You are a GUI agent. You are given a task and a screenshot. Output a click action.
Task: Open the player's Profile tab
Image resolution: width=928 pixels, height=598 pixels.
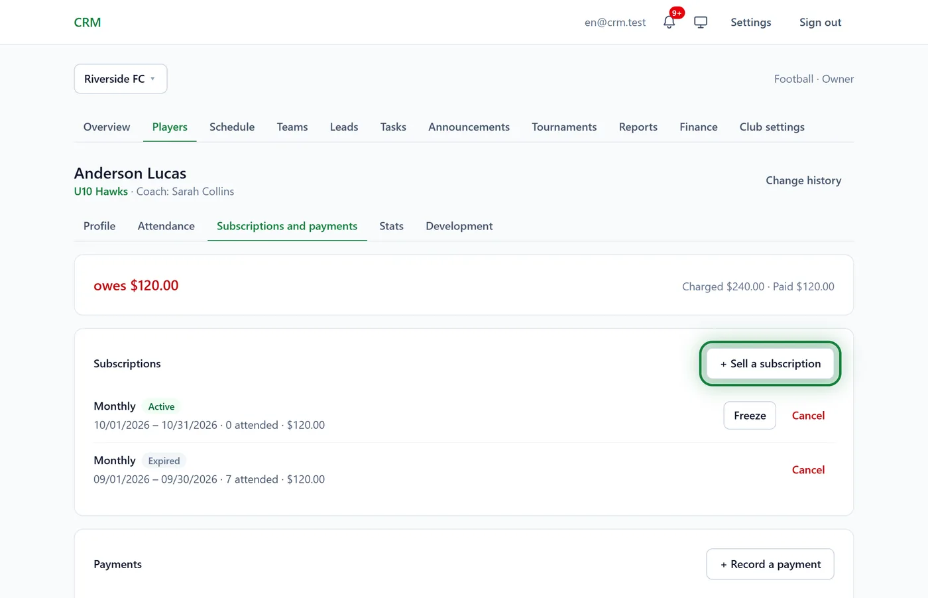tap(99, 226)
